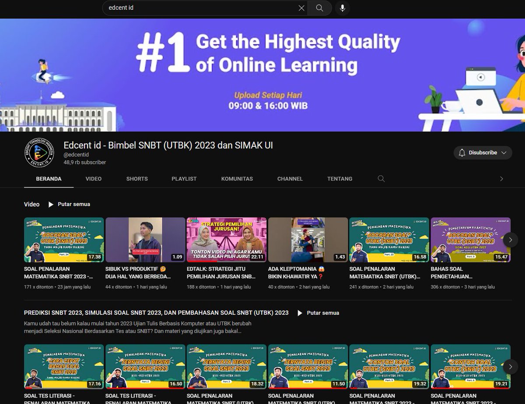Screen dimensions: 525x404
Task: Open the Ternyata Begini Soal thumbnail lasting 18.32
Action: click(x=227, y=367)
